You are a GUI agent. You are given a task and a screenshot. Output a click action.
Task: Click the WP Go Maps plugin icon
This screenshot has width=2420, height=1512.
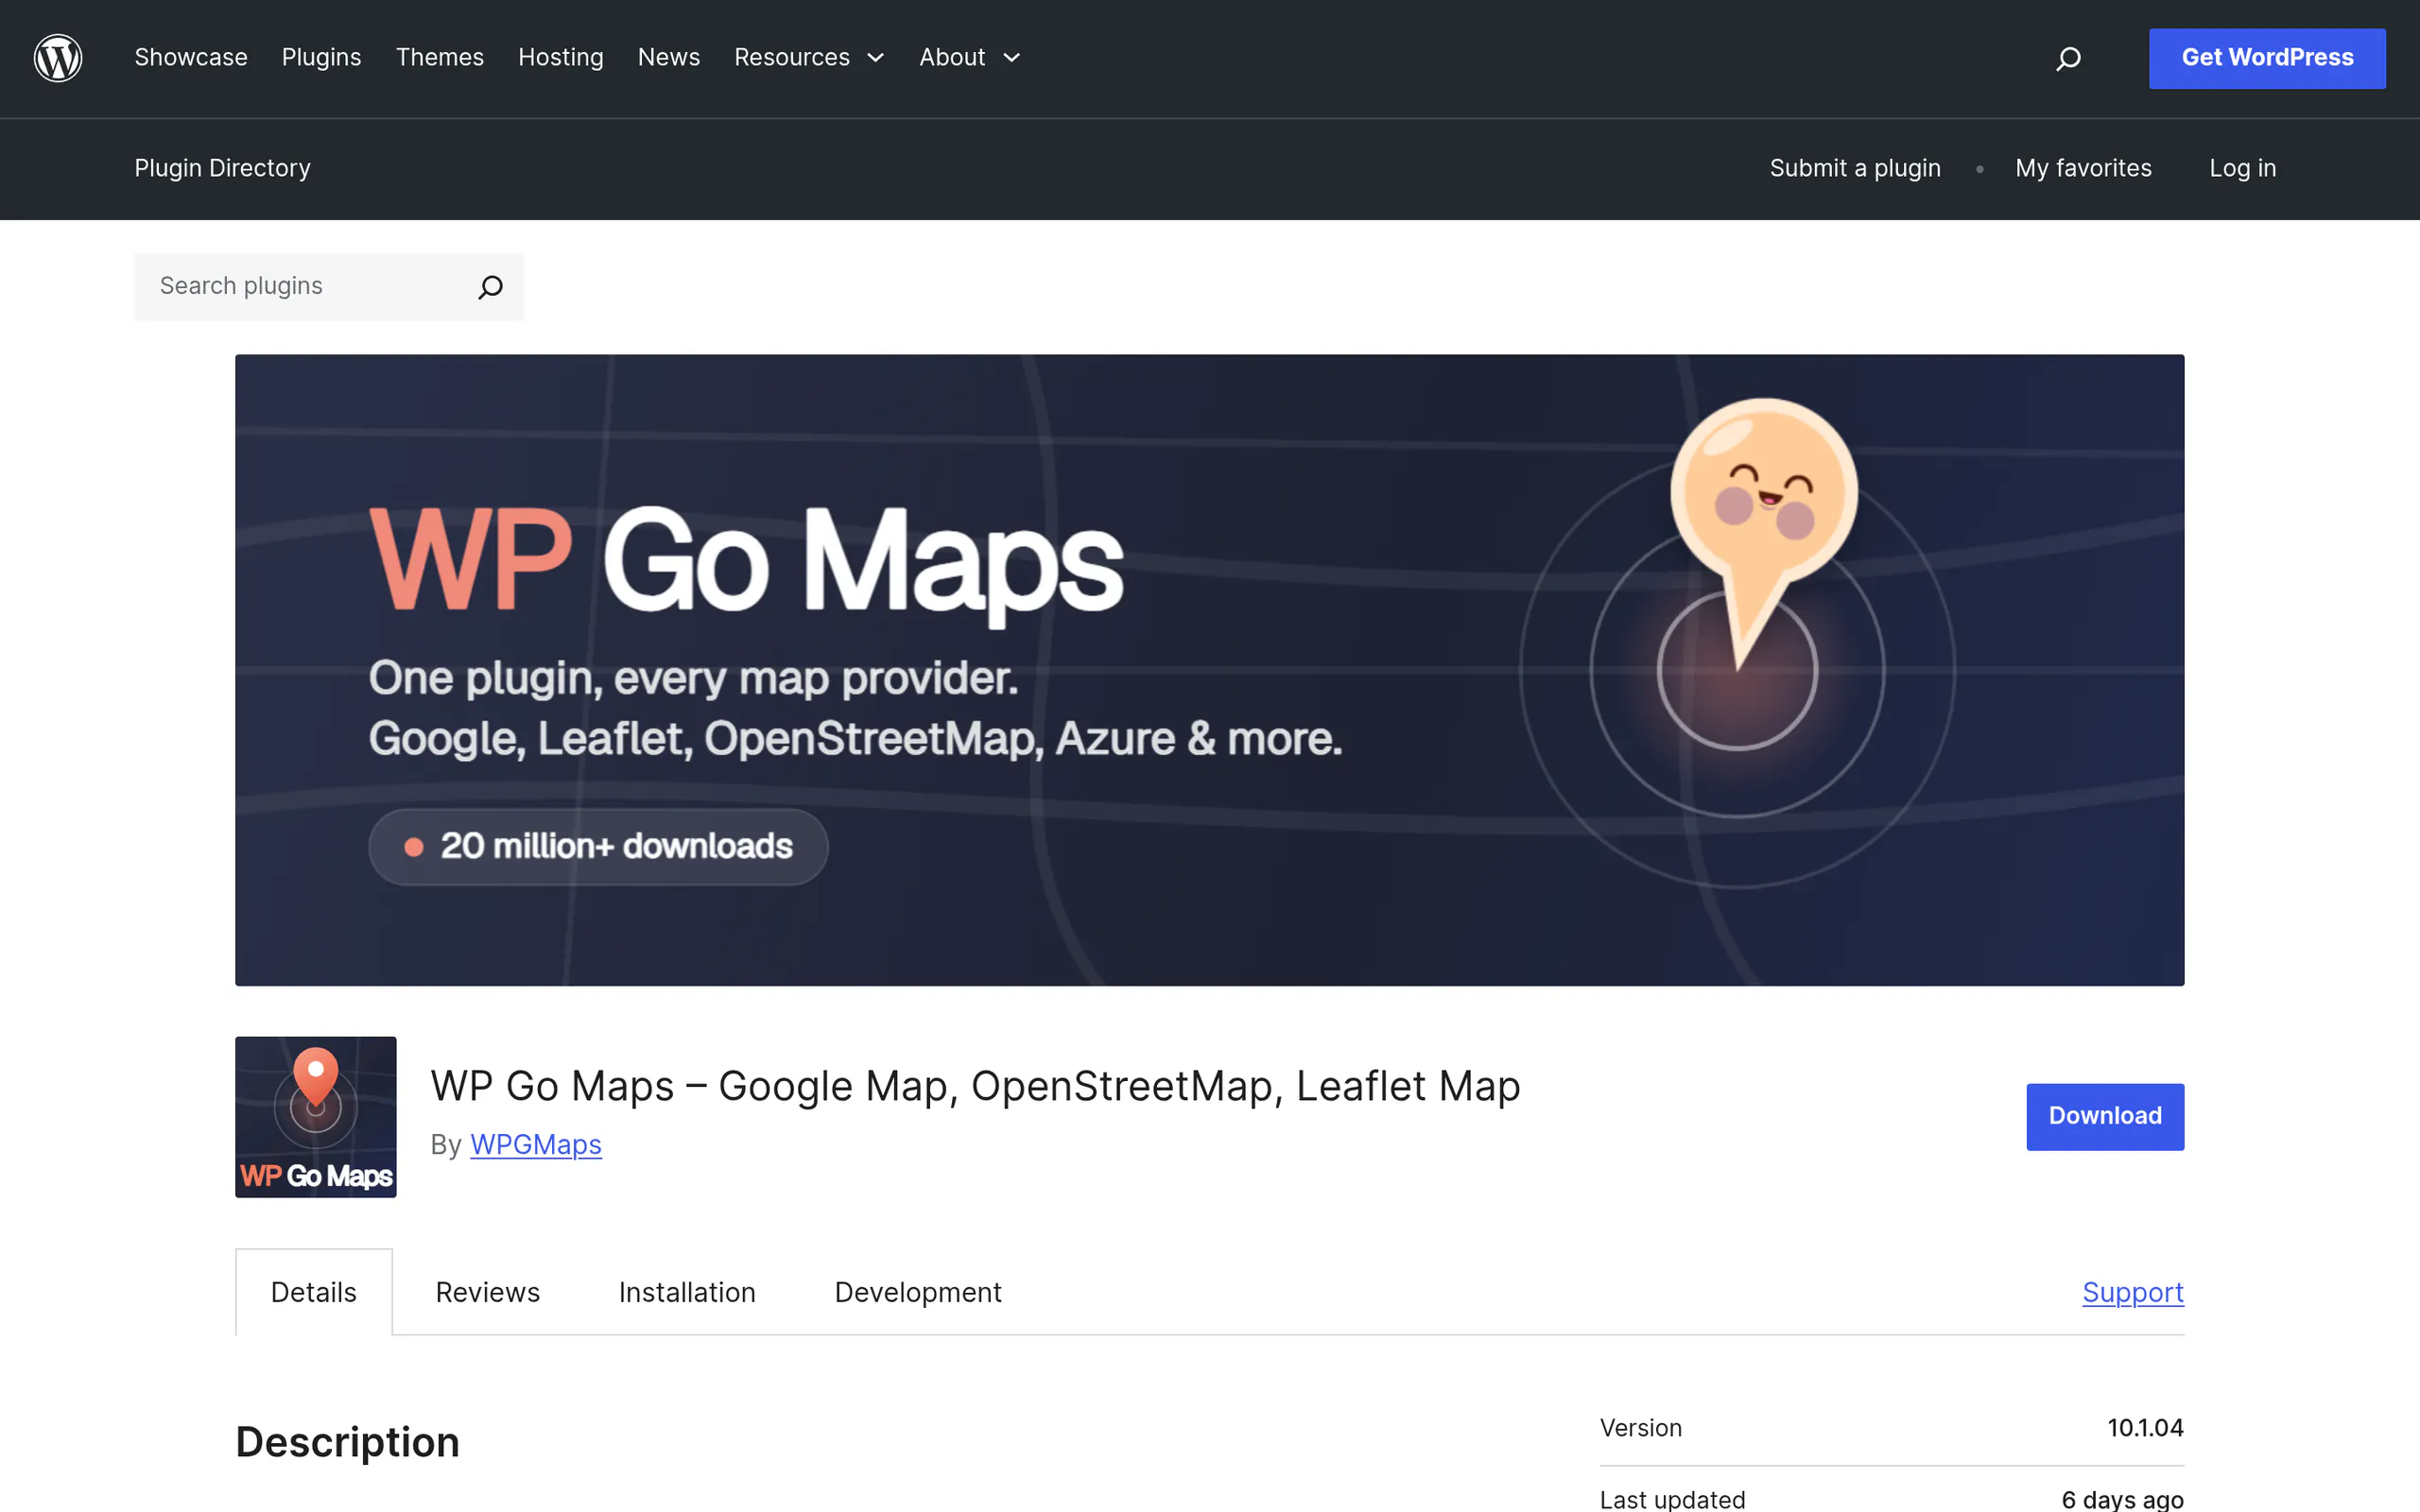coord(316,1117)
